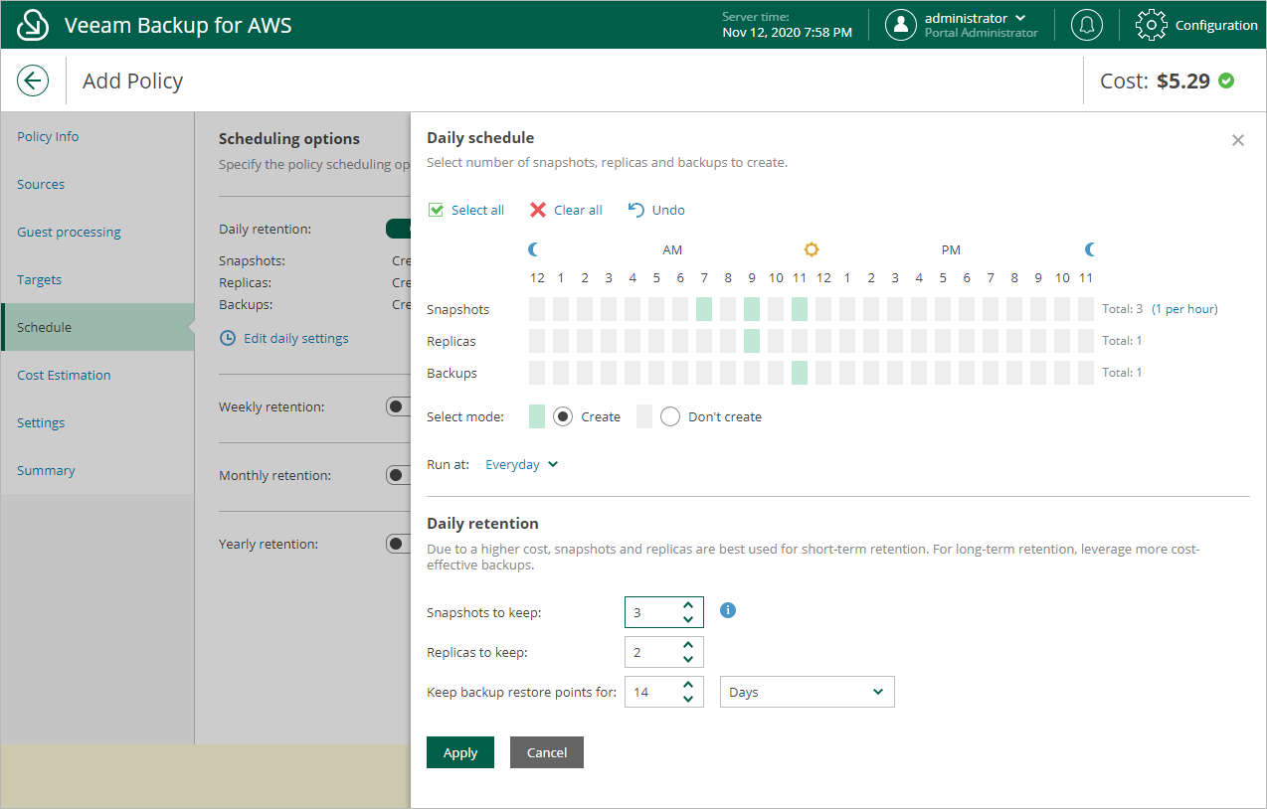Image resolution: width=1267 pixels, height=809 pixels.
Task: Click the red Clear all X icon
Action: [x=538, y=210]
